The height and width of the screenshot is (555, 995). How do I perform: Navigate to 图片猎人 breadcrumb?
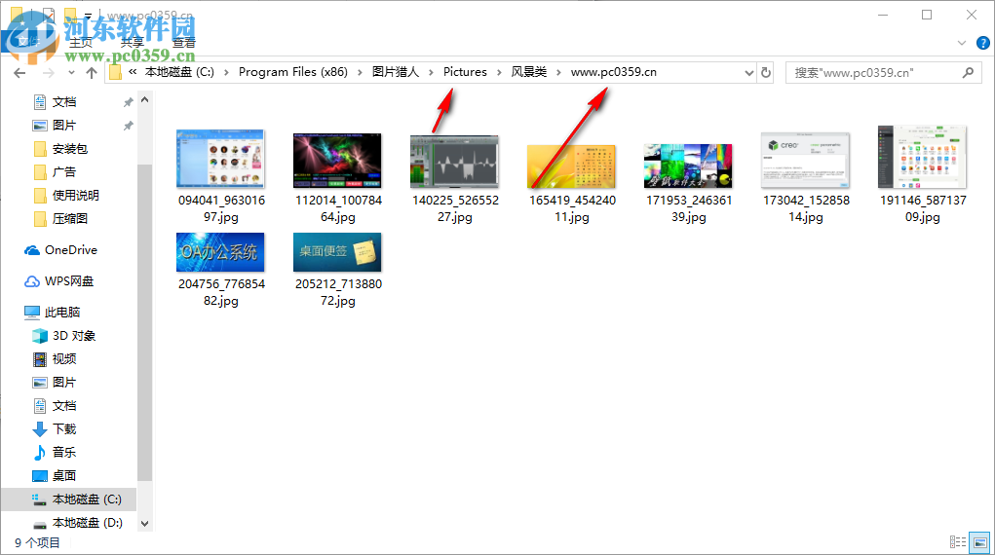pos(396,72)
